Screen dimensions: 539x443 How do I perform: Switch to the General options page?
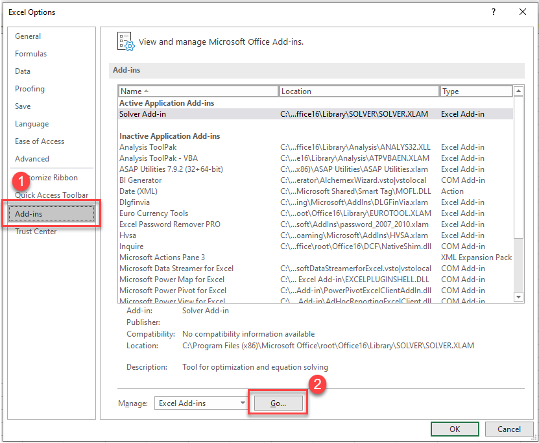tap(29, 36)
